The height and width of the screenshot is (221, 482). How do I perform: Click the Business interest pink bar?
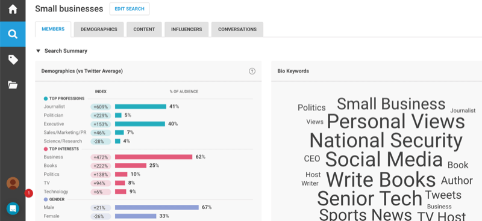[154, 157]
